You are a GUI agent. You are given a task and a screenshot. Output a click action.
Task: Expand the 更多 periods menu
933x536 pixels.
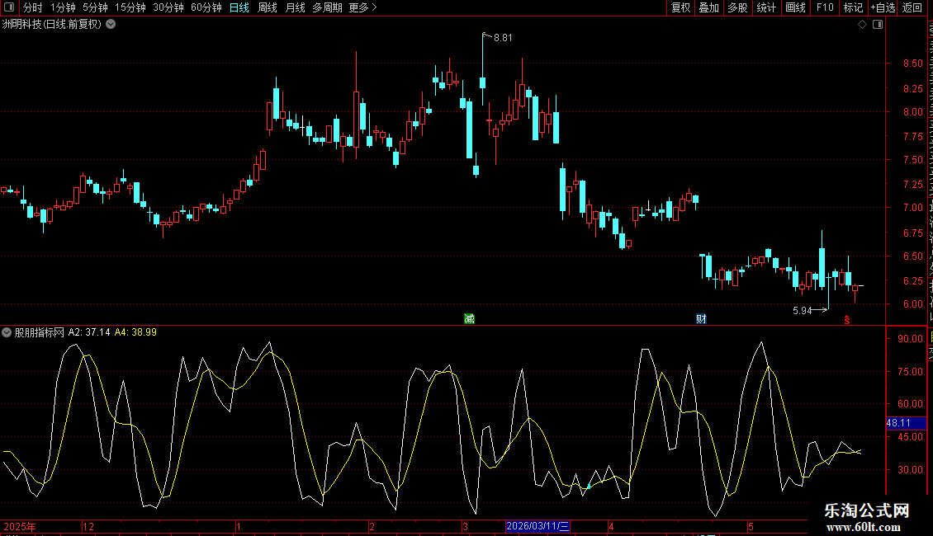click(x=363, y=7)
